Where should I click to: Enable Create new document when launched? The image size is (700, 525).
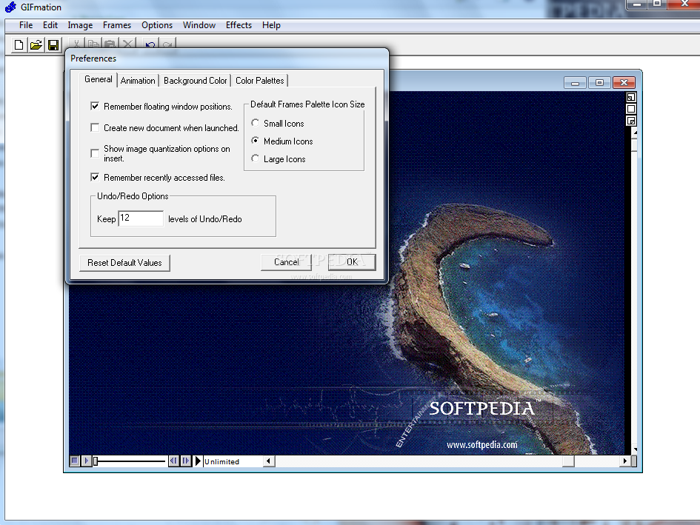(x=95, y=127)
